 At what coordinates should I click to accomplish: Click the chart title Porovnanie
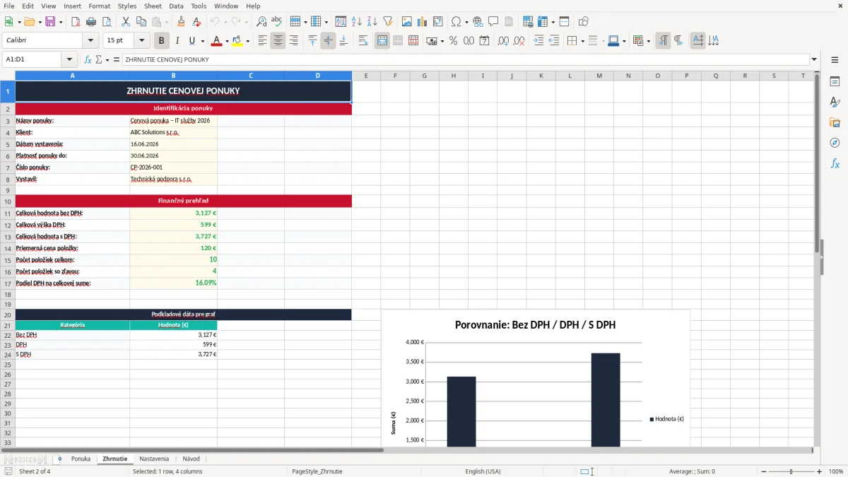535,325
